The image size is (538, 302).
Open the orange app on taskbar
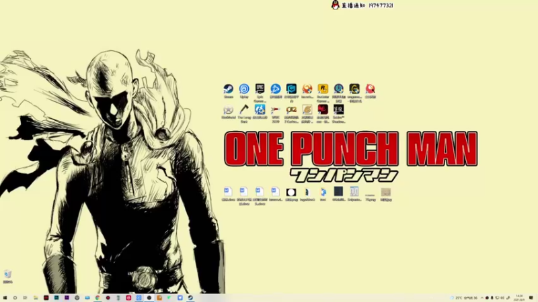(159, 298)
